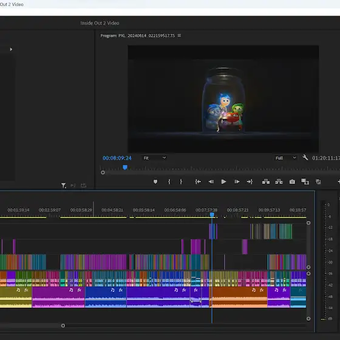Click the Extract button
This screenshot has width=340, height=340.
coord(279,182)
